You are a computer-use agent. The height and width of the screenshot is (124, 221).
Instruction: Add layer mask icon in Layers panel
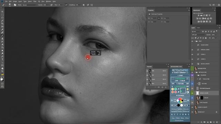(204, 122)
